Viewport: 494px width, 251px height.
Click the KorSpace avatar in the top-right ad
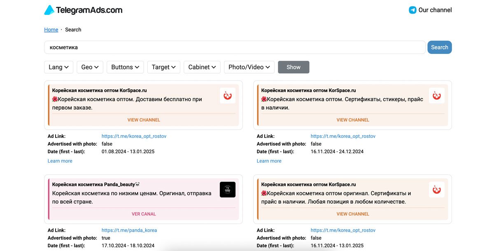tap(437, 95)
